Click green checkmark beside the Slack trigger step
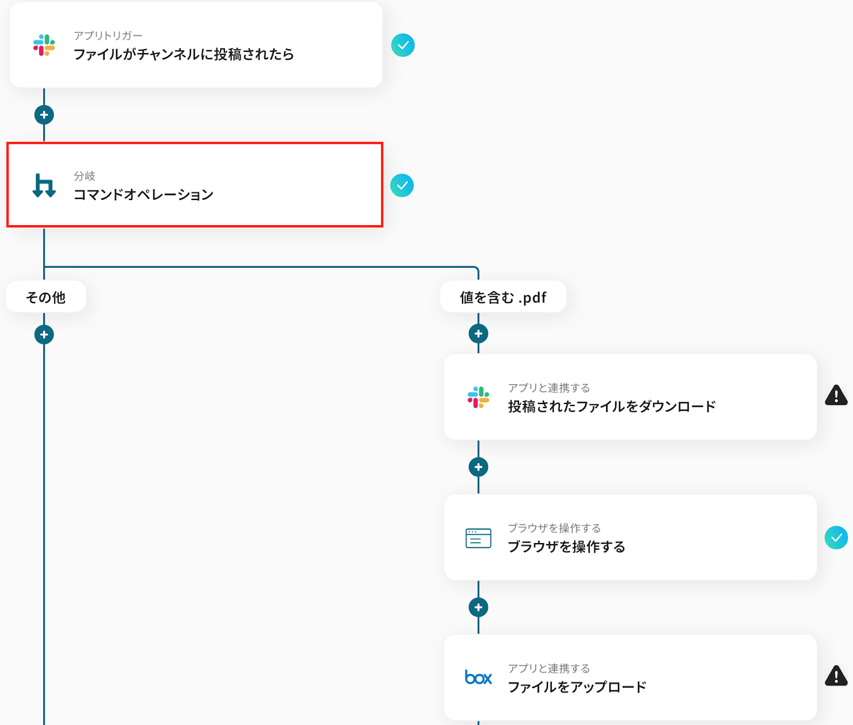Viewport: 853px width, 725px height. (403, 45)
